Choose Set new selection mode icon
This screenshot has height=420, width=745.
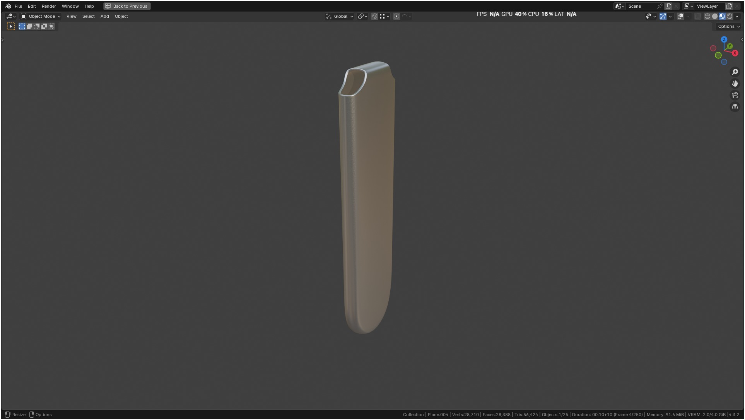(x=22, y=26)
